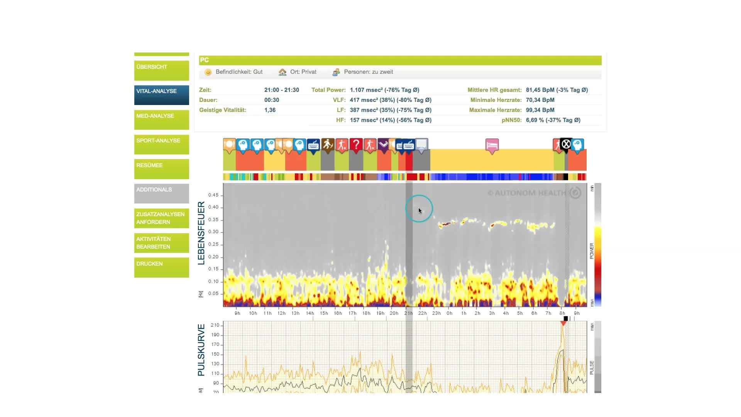Click the last blue thinking-head marker
The image size is (741, 417).
(x=577, y=145)
